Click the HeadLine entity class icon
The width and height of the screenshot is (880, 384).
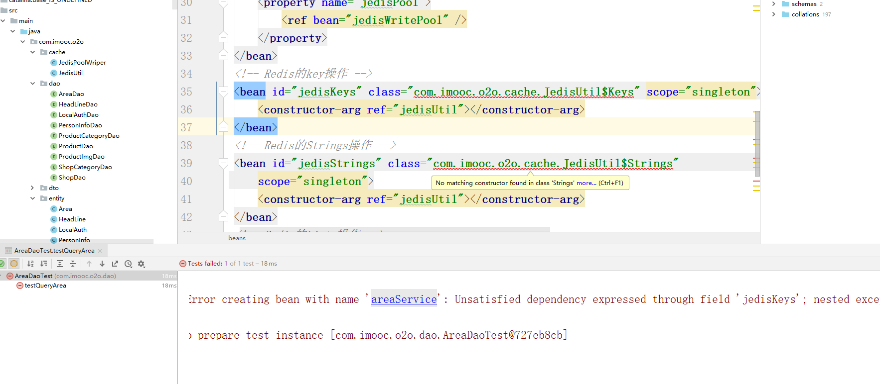[54, 219]
